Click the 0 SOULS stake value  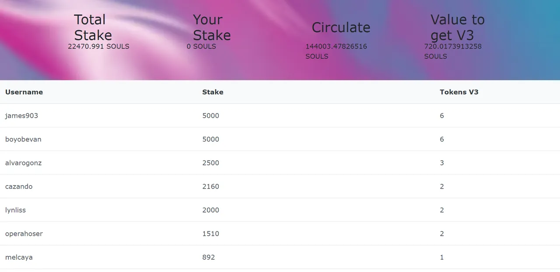pyautogui.click(x=201, y=46)
